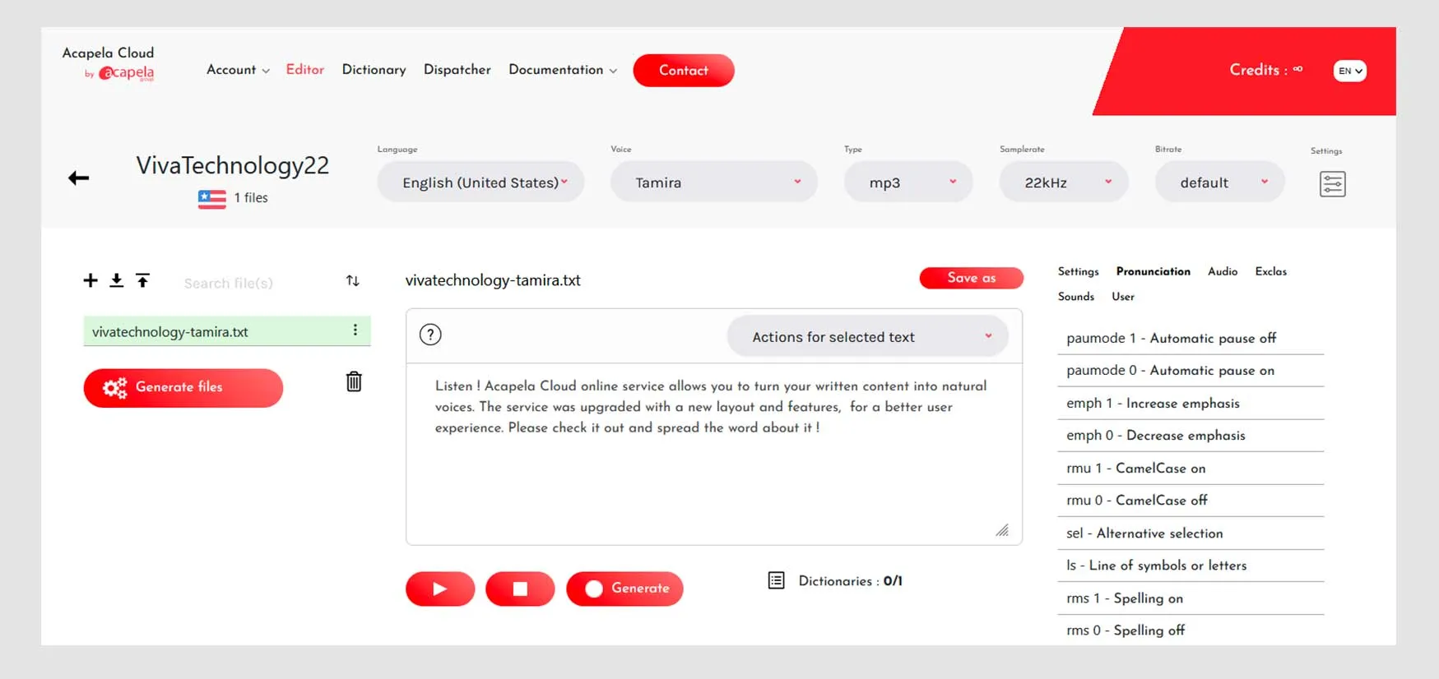Click the '1 files' count text
Screen dimensions: 1439x679
[251, 198]
